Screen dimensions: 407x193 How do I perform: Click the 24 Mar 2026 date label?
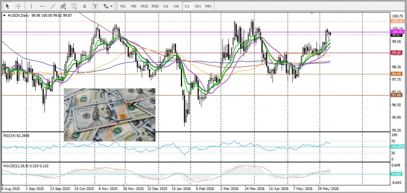click(x=255, y=188)
